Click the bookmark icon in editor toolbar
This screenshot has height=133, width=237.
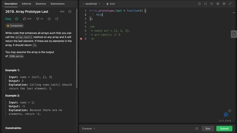coord(200,4)
